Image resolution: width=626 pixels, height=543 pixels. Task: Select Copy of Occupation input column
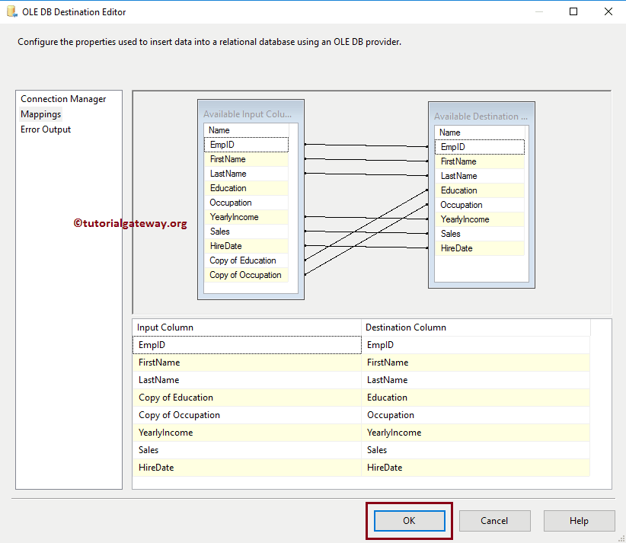(244, 274)
